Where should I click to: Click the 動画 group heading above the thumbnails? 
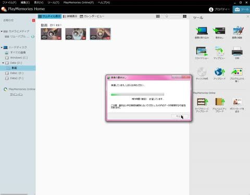44,25
